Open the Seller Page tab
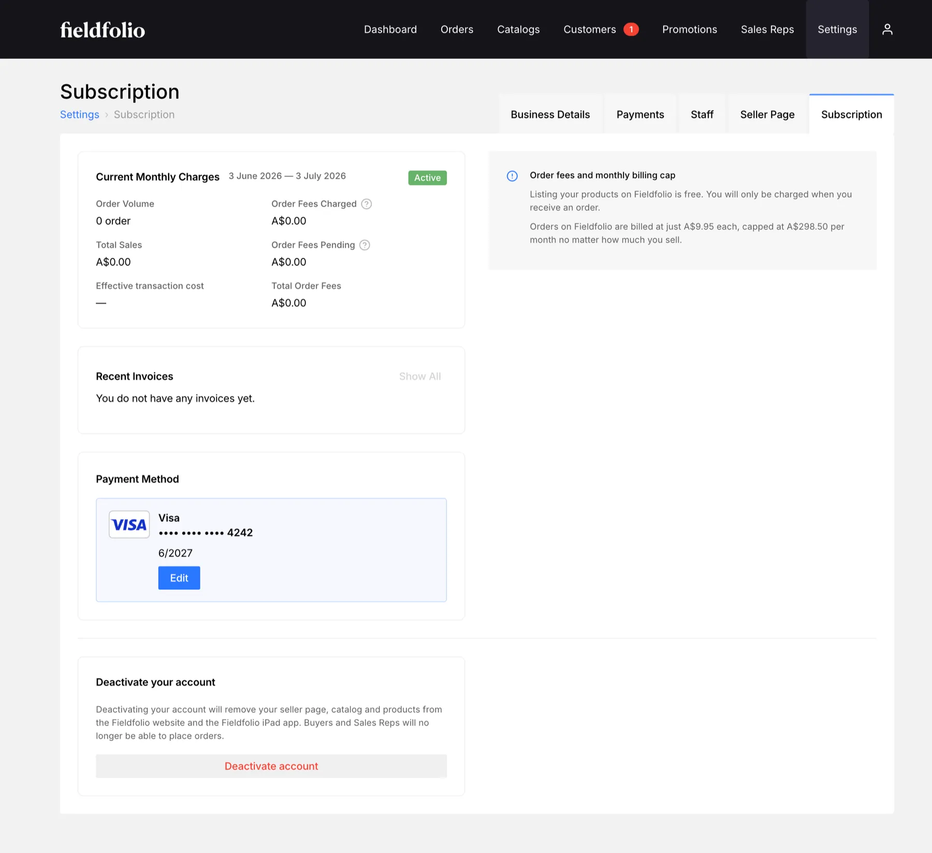 767,114
